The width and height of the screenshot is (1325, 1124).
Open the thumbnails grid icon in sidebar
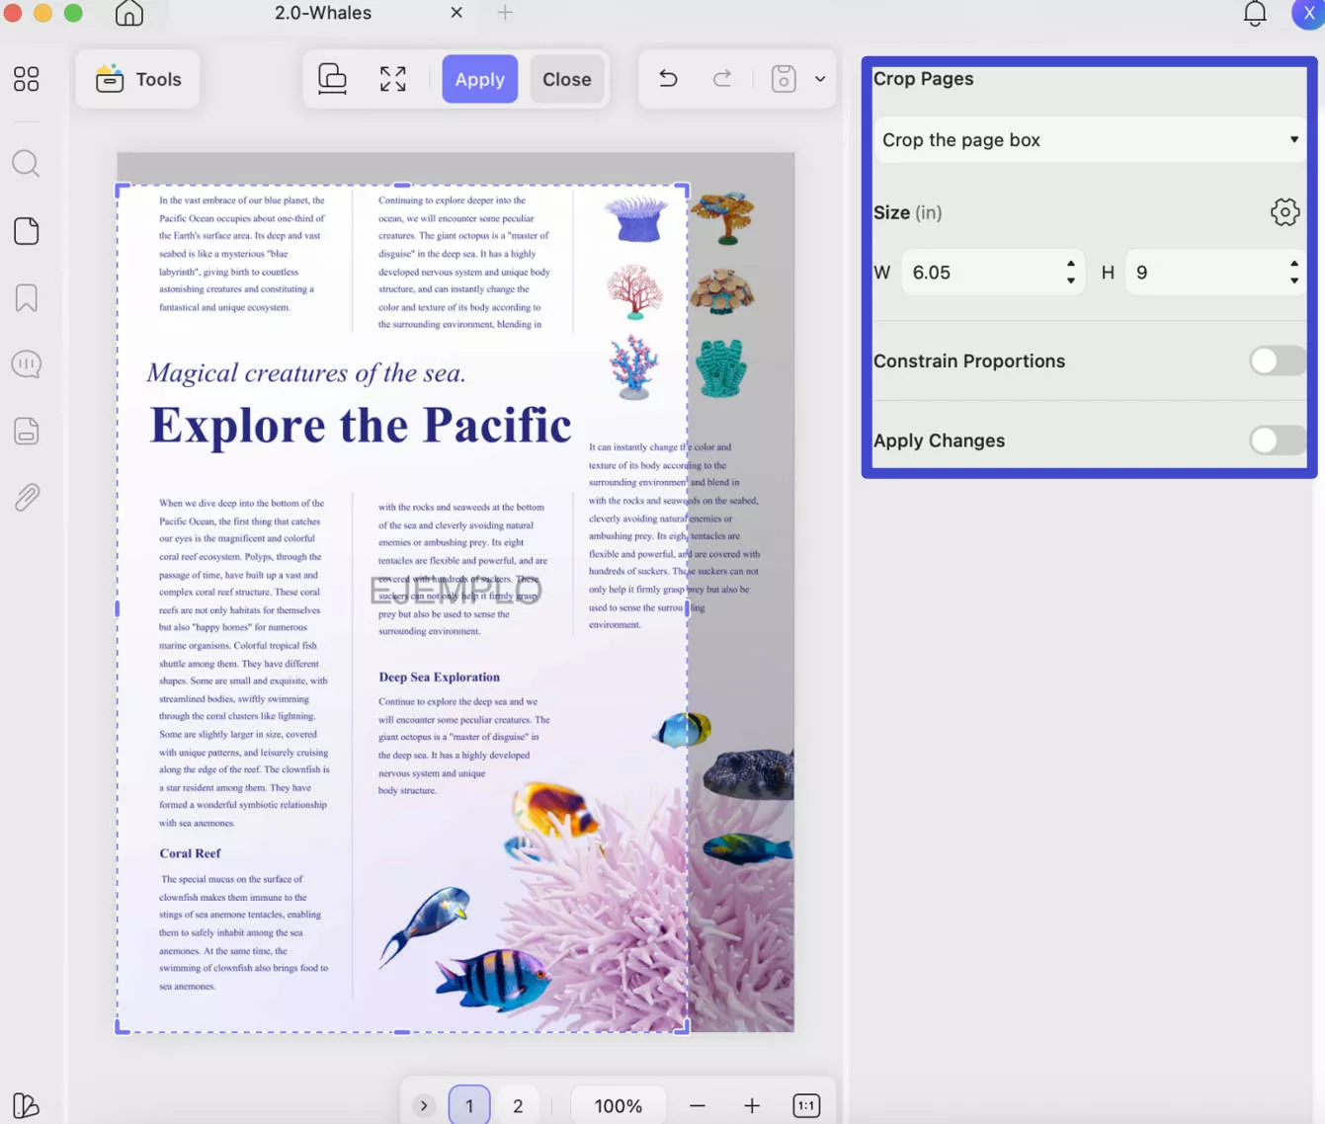click(26, 79)
